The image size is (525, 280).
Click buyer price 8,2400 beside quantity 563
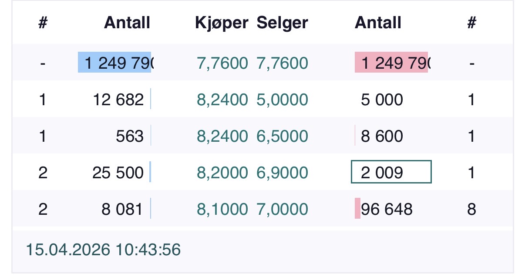(x=222, y=137)
